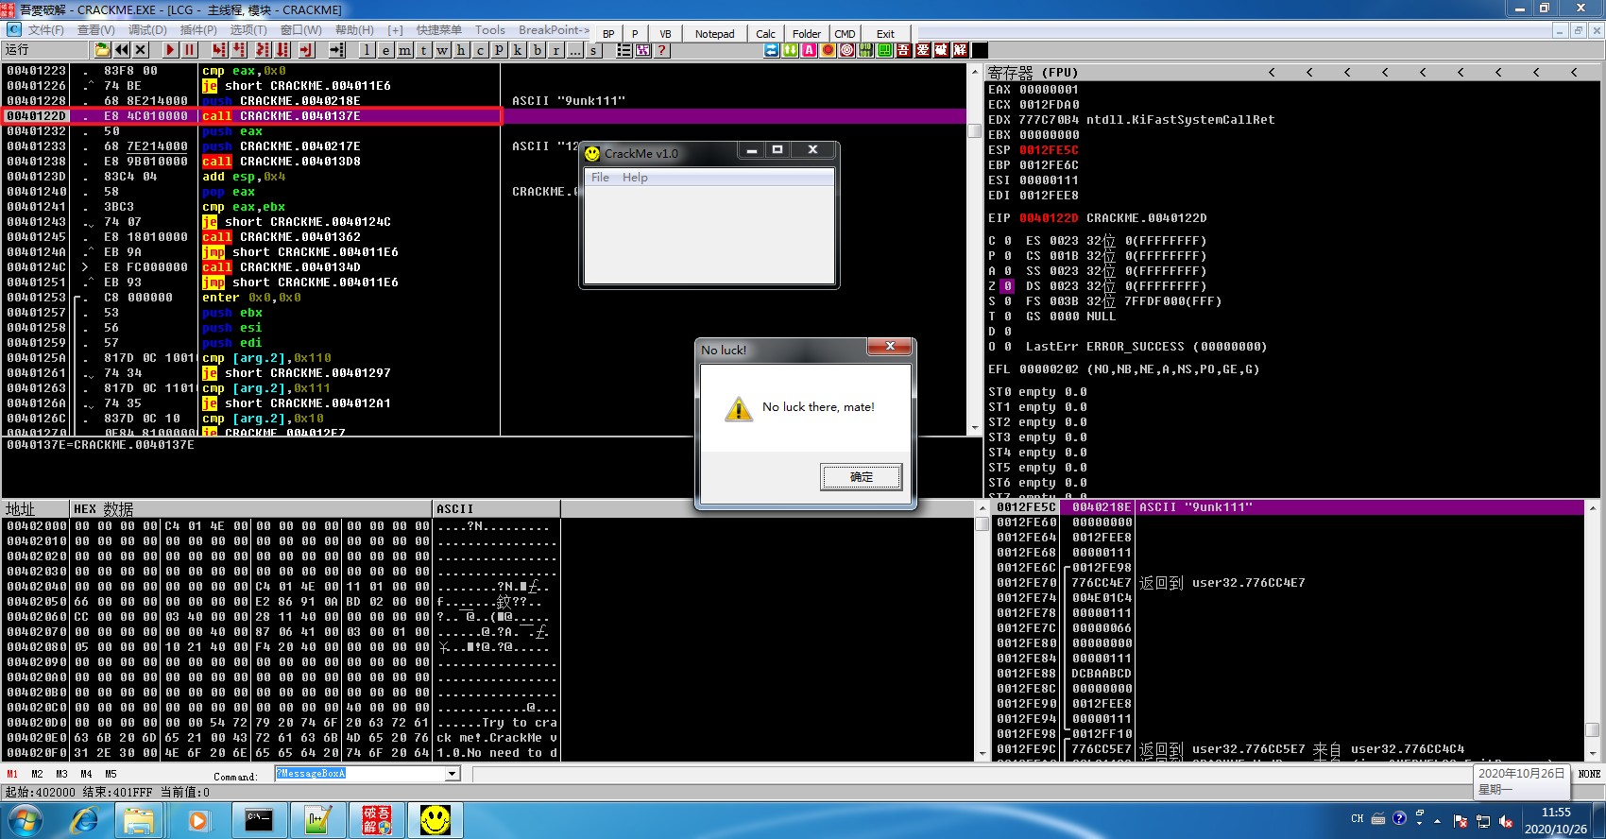Screen dimensions: 1606x839
Task: Open file with the folder toolbar icon
Action: [102, 50]
